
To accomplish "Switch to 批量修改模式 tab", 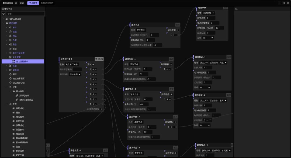I will click(47, 3).
